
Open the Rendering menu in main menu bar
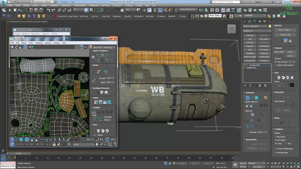pos(94,5)
